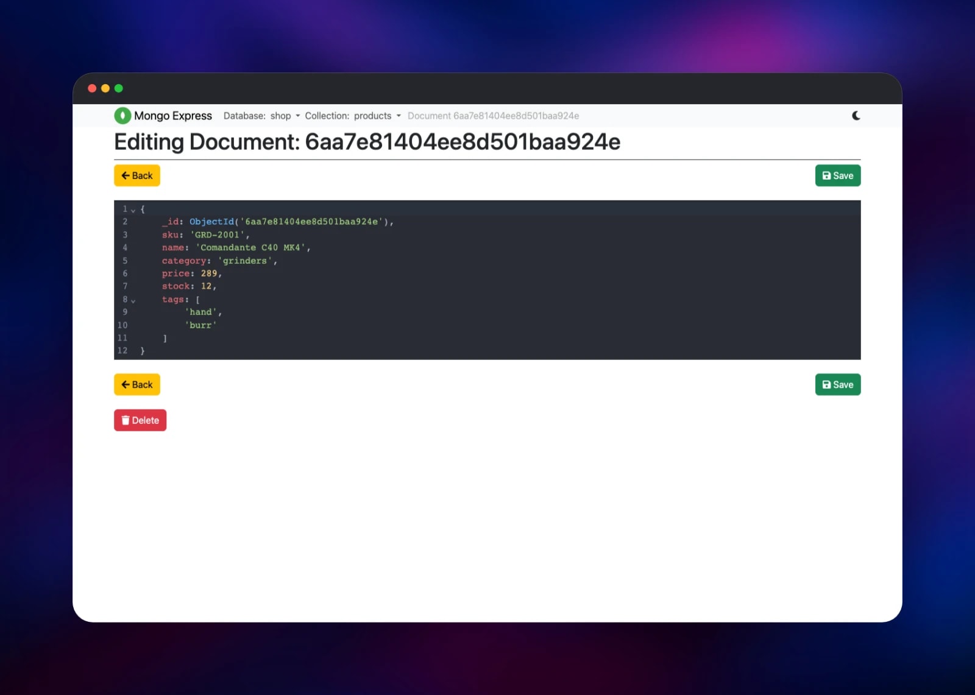Click the 'burr' tag entry

point(201,325)
